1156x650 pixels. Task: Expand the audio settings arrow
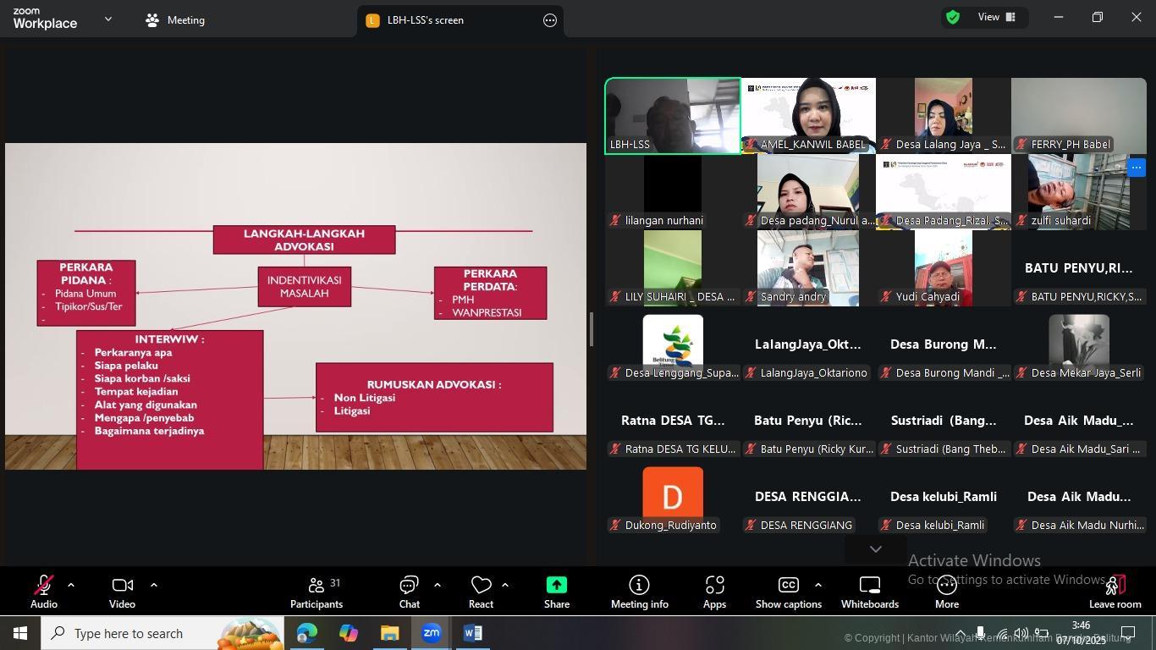point(71,585)
